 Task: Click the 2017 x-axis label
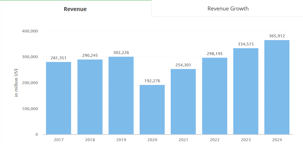[59, 140]
